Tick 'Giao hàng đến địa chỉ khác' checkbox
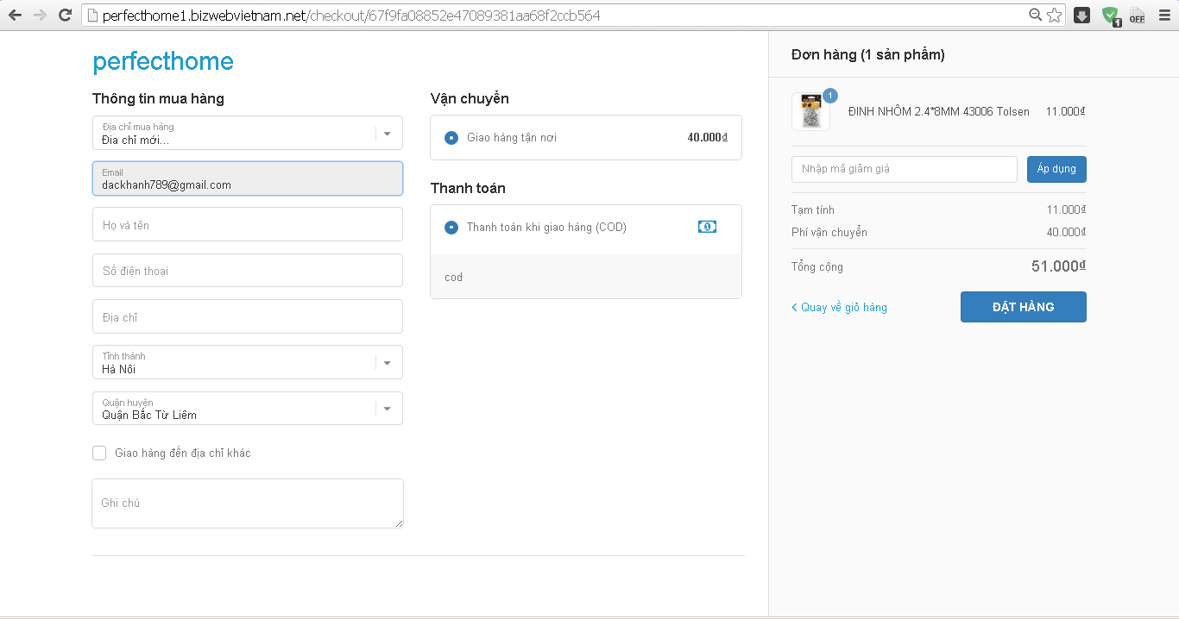 pos(99,453)
